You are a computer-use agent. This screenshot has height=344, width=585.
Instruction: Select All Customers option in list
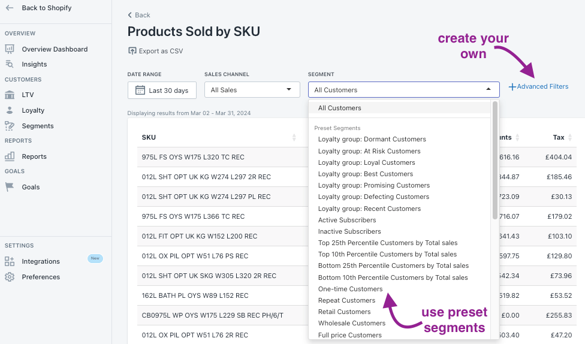pos(399,108)
